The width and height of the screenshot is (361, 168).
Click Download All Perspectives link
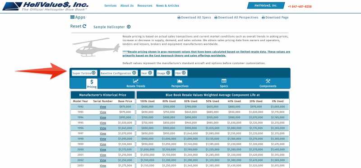click(236, 18)
